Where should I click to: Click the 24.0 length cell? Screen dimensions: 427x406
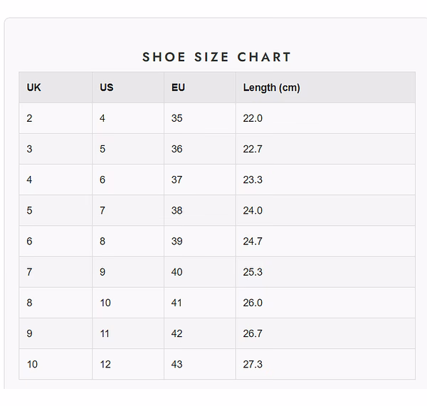pyautogui.click(x=253, y=210)
